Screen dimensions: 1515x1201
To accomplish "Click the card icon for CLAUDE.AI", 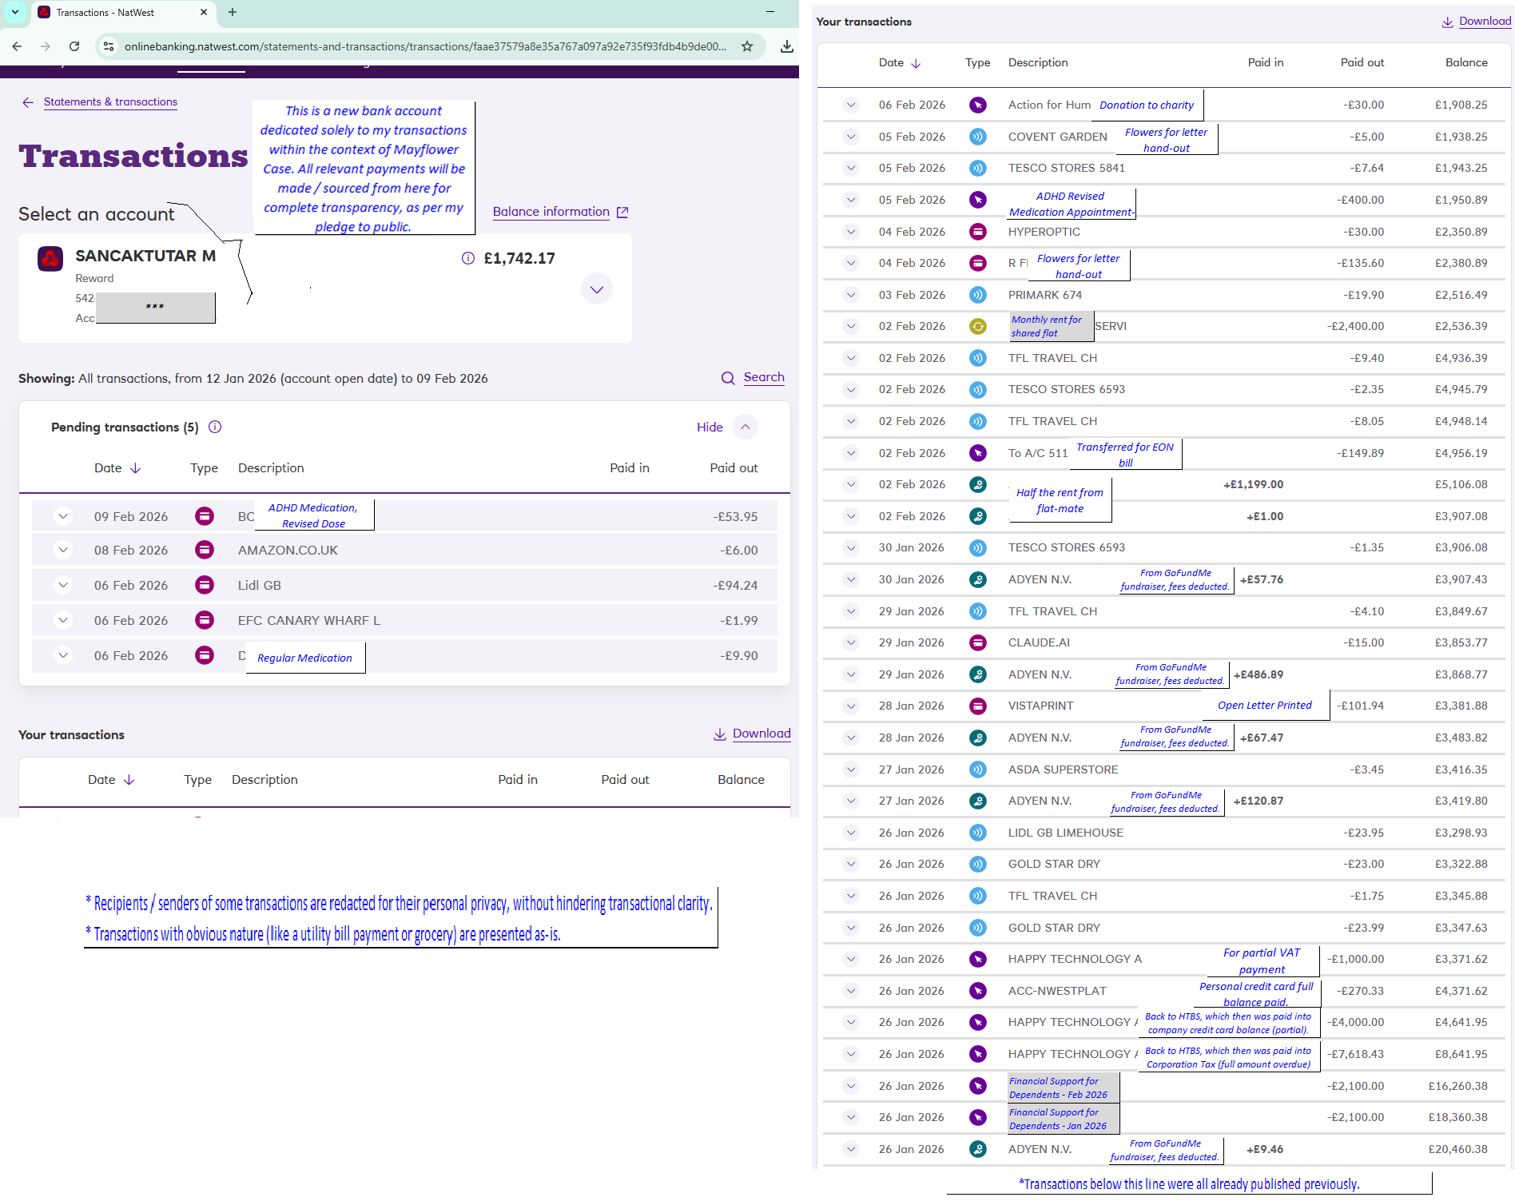I will [977, 642].
